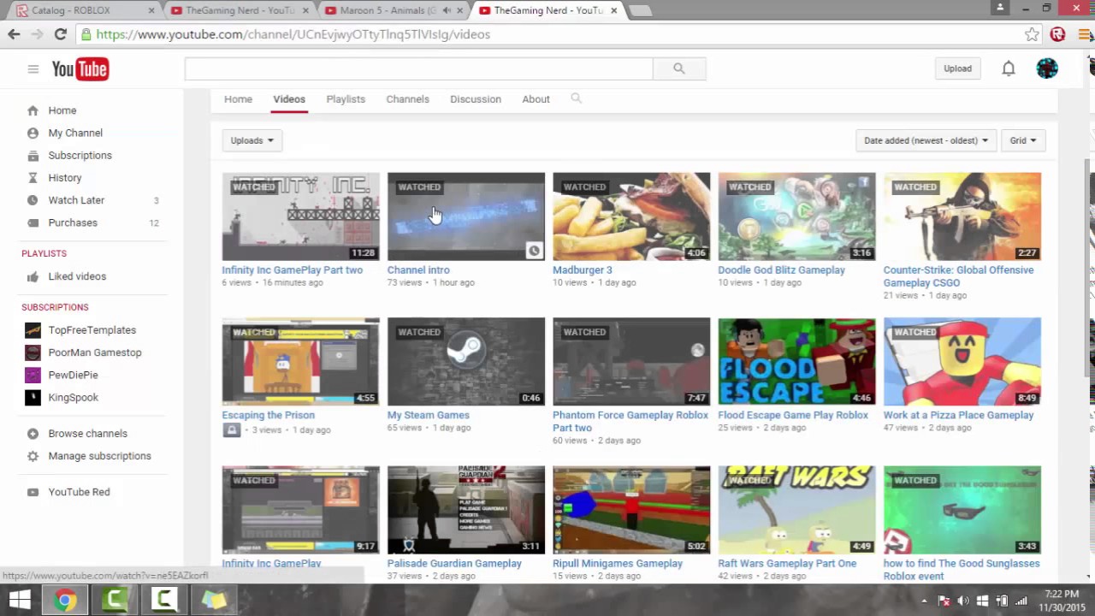Reload the page with refresh button
The width and height of the screenshot is (1095, 616).
60,34
